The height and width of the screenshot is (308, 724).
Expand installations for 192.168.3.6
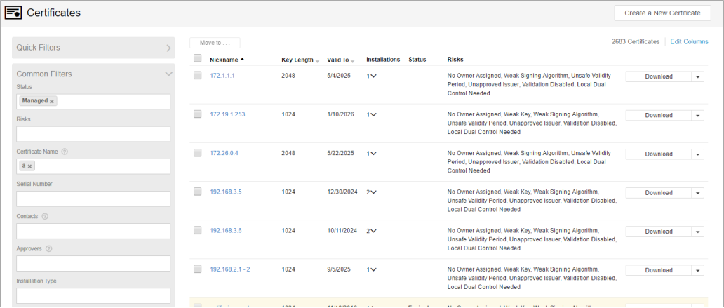click(x=373, y=231)
